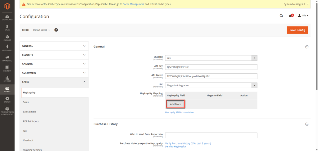Click the Save Config button
Screen dimensions: 318x151
pos(297,30)
